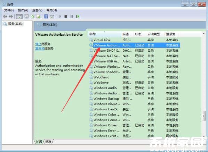Select the Virtual Disk service row
208x152 pixels.
[135, 40]
